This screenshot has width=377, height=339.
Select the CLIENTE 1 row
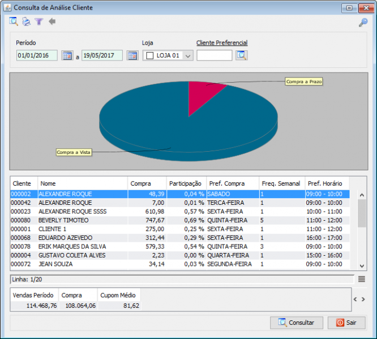tap(180, 229)
